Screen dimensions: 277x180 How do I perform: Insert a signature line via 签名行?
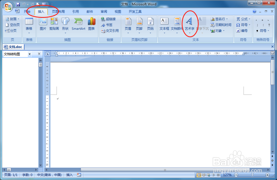pyautogui.click(x=219, y=19)
